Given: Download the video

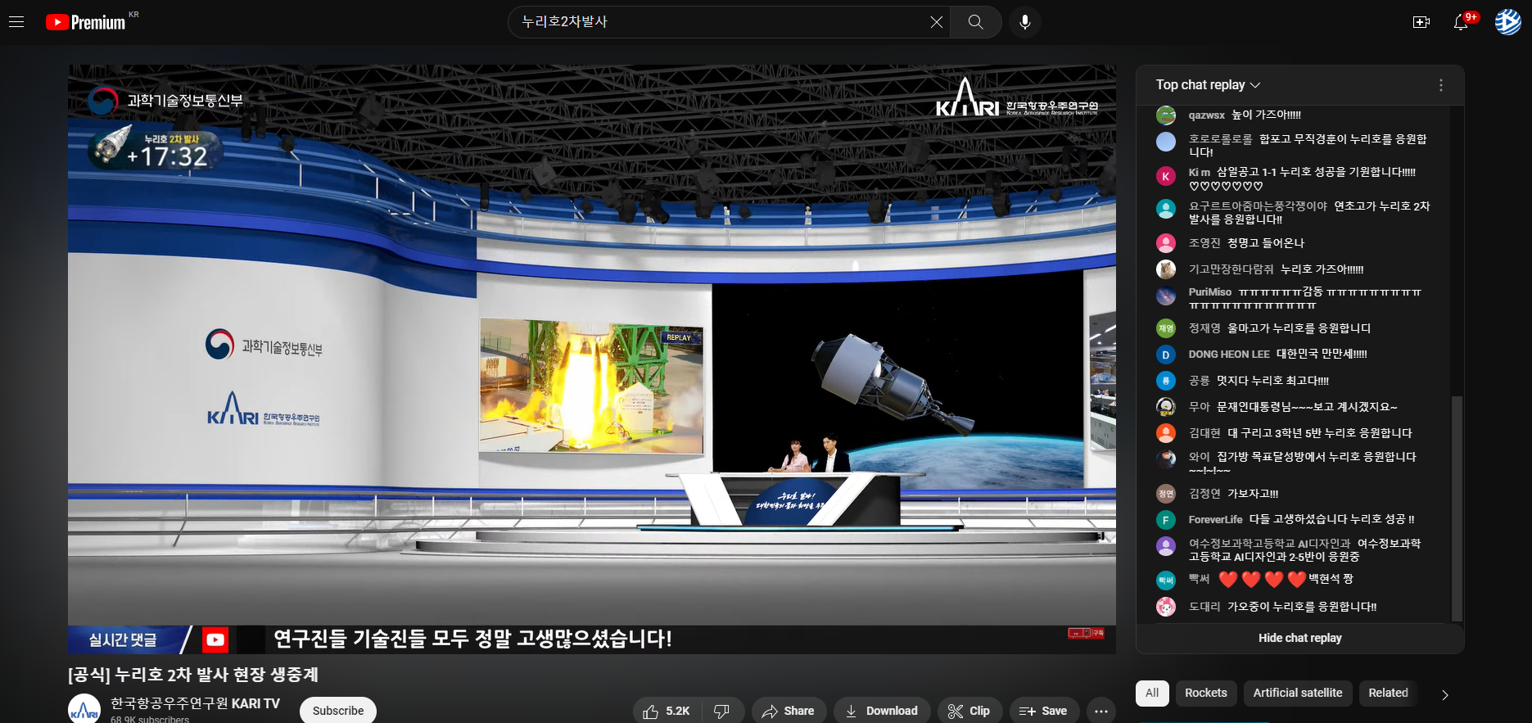Looking at the screenshot, I should pos(882,711).
